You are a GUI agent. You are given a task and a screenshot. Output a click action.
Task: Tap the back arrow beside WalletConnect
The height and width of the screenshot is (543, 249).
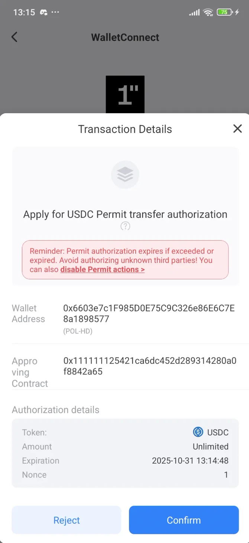[x=14, y=37]
